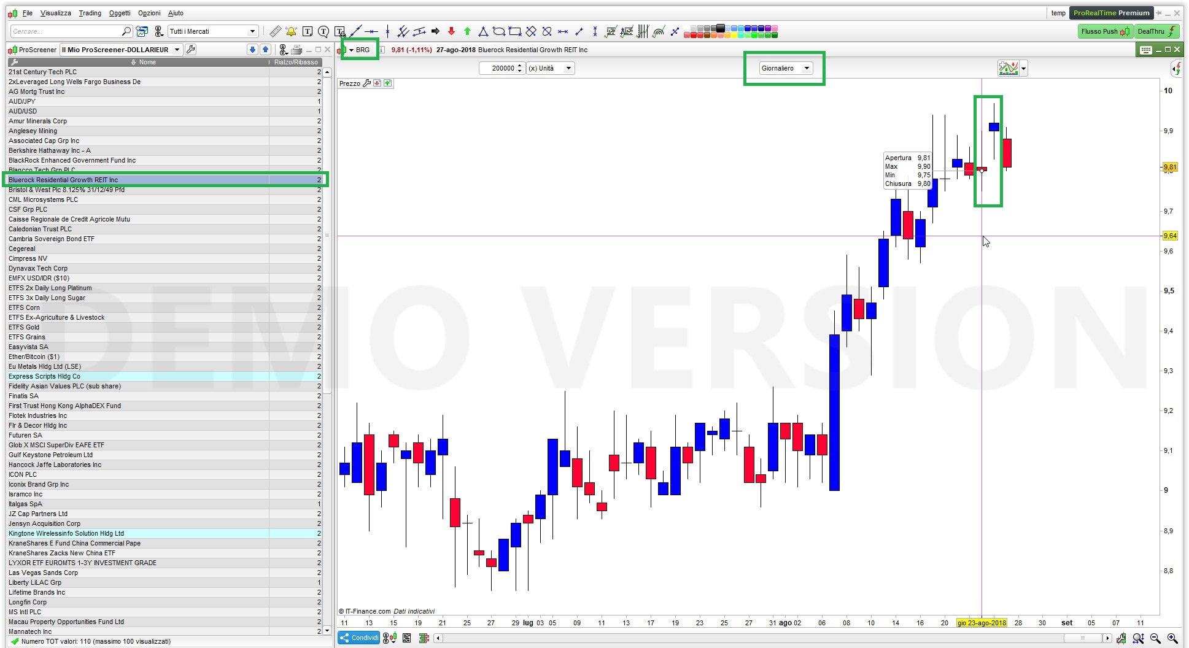The image size is (1189, 648).
Task: Click the DealThru button
Action: click(1156, 31)
